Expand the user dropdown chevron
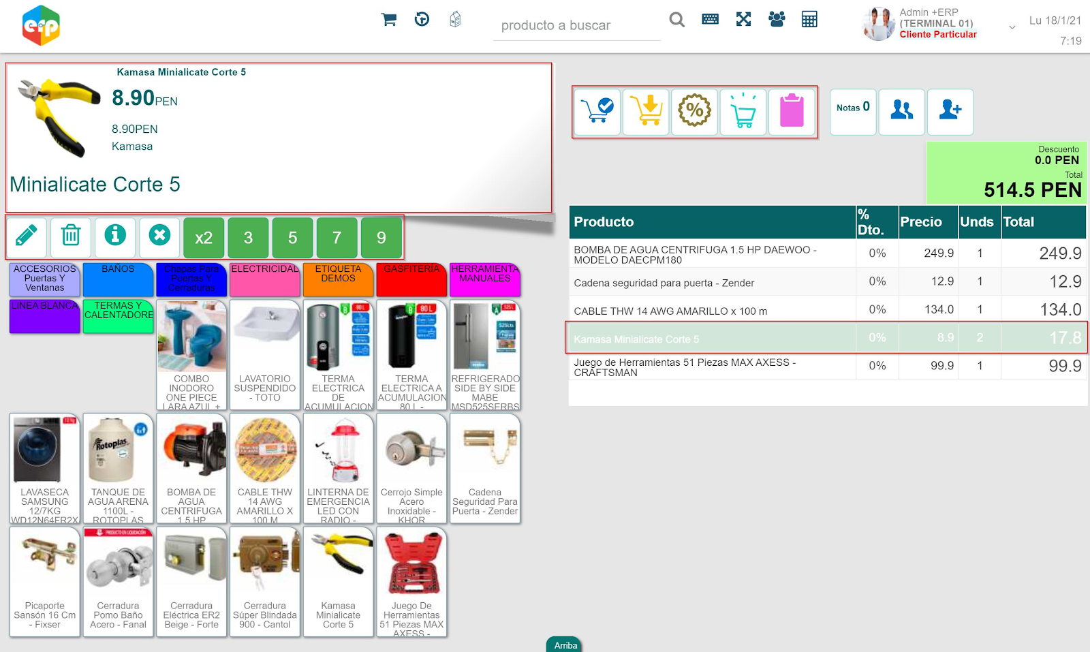Image resolution: width=1090 pixels, height=652 pixels. coord(1012,27)
